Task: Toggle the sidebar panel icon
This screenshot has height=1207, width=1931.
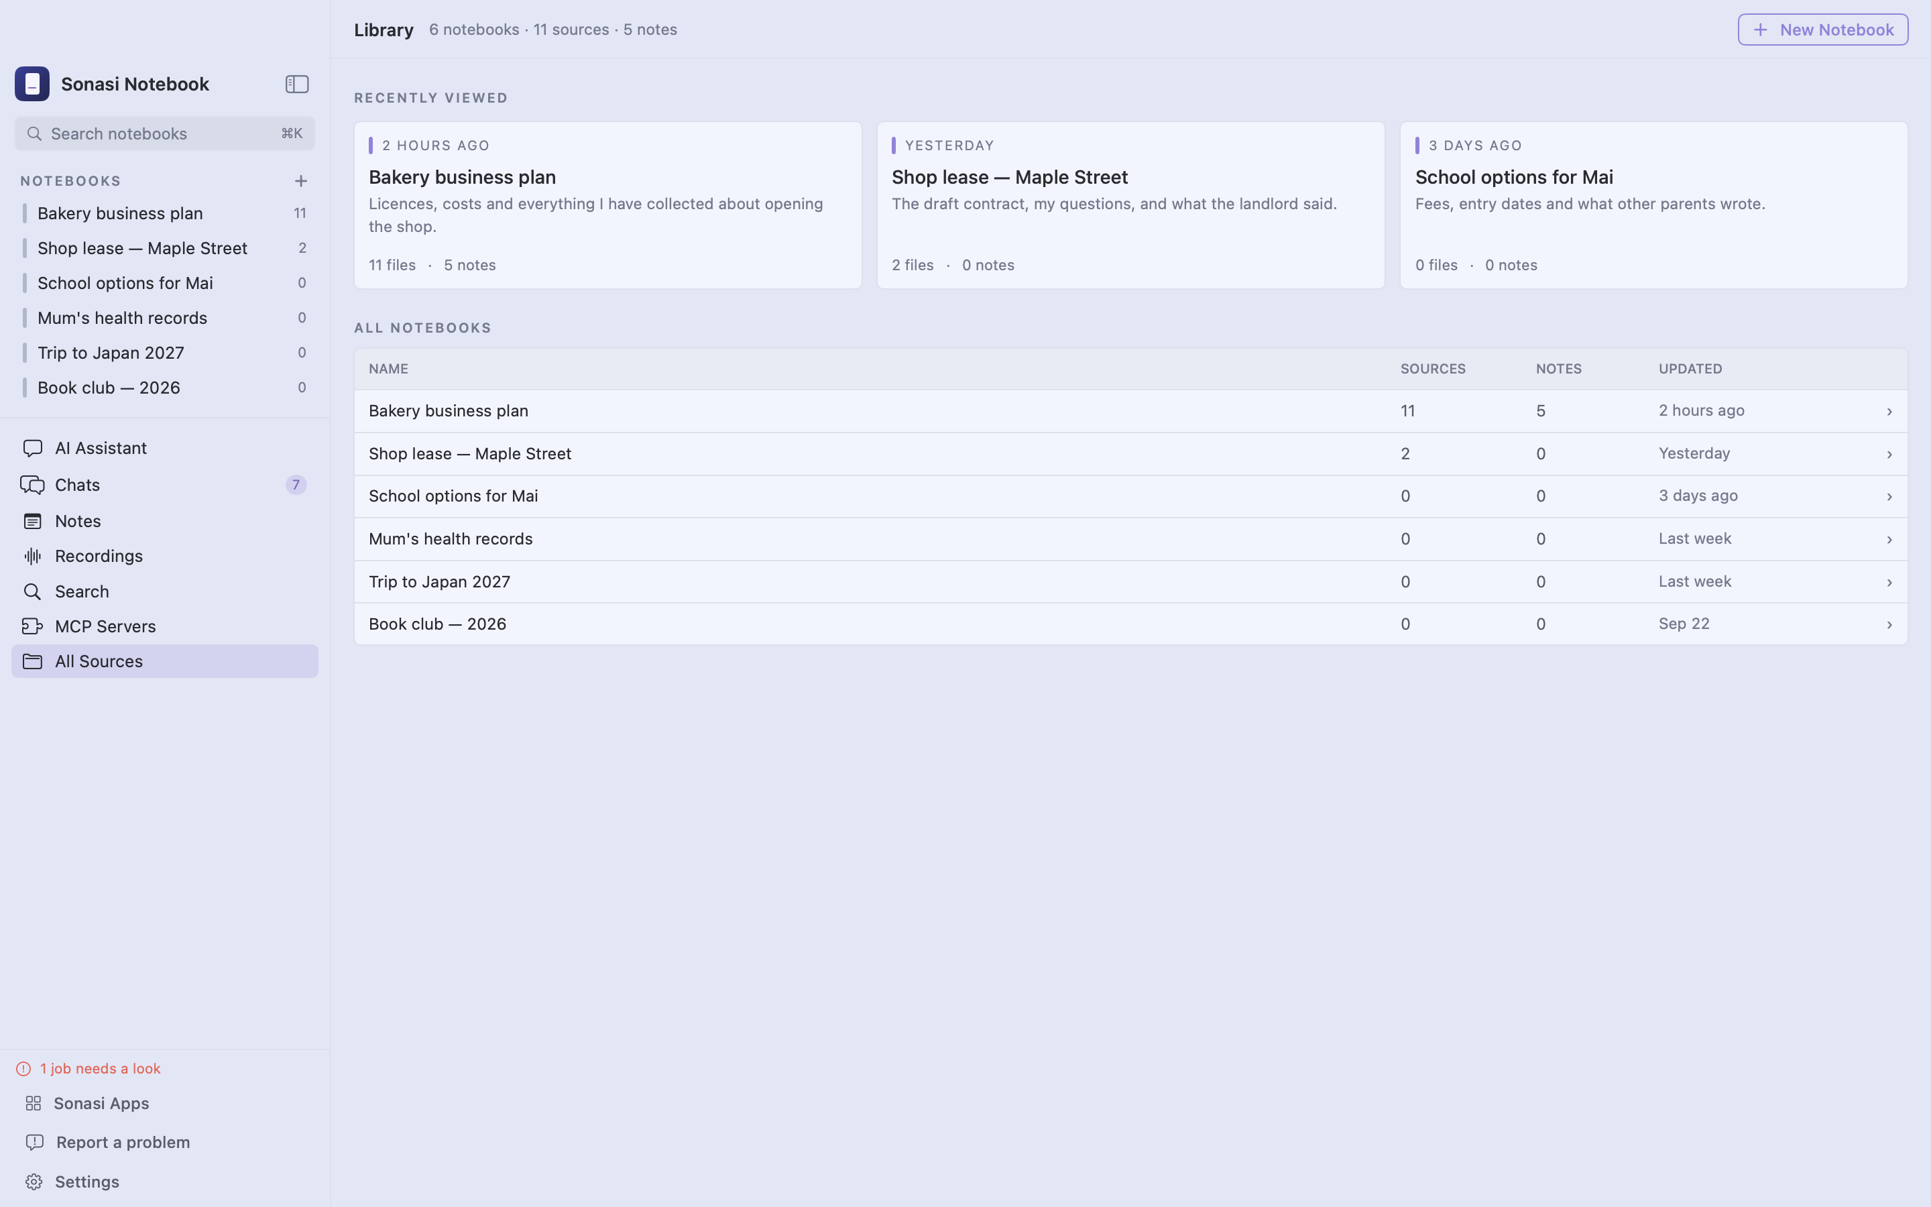Action: tap(297, 84)
